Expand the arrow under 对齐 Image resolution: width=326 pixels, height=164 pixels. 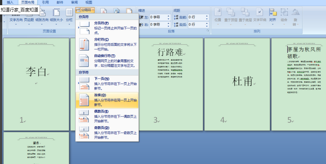coord(273,24)
